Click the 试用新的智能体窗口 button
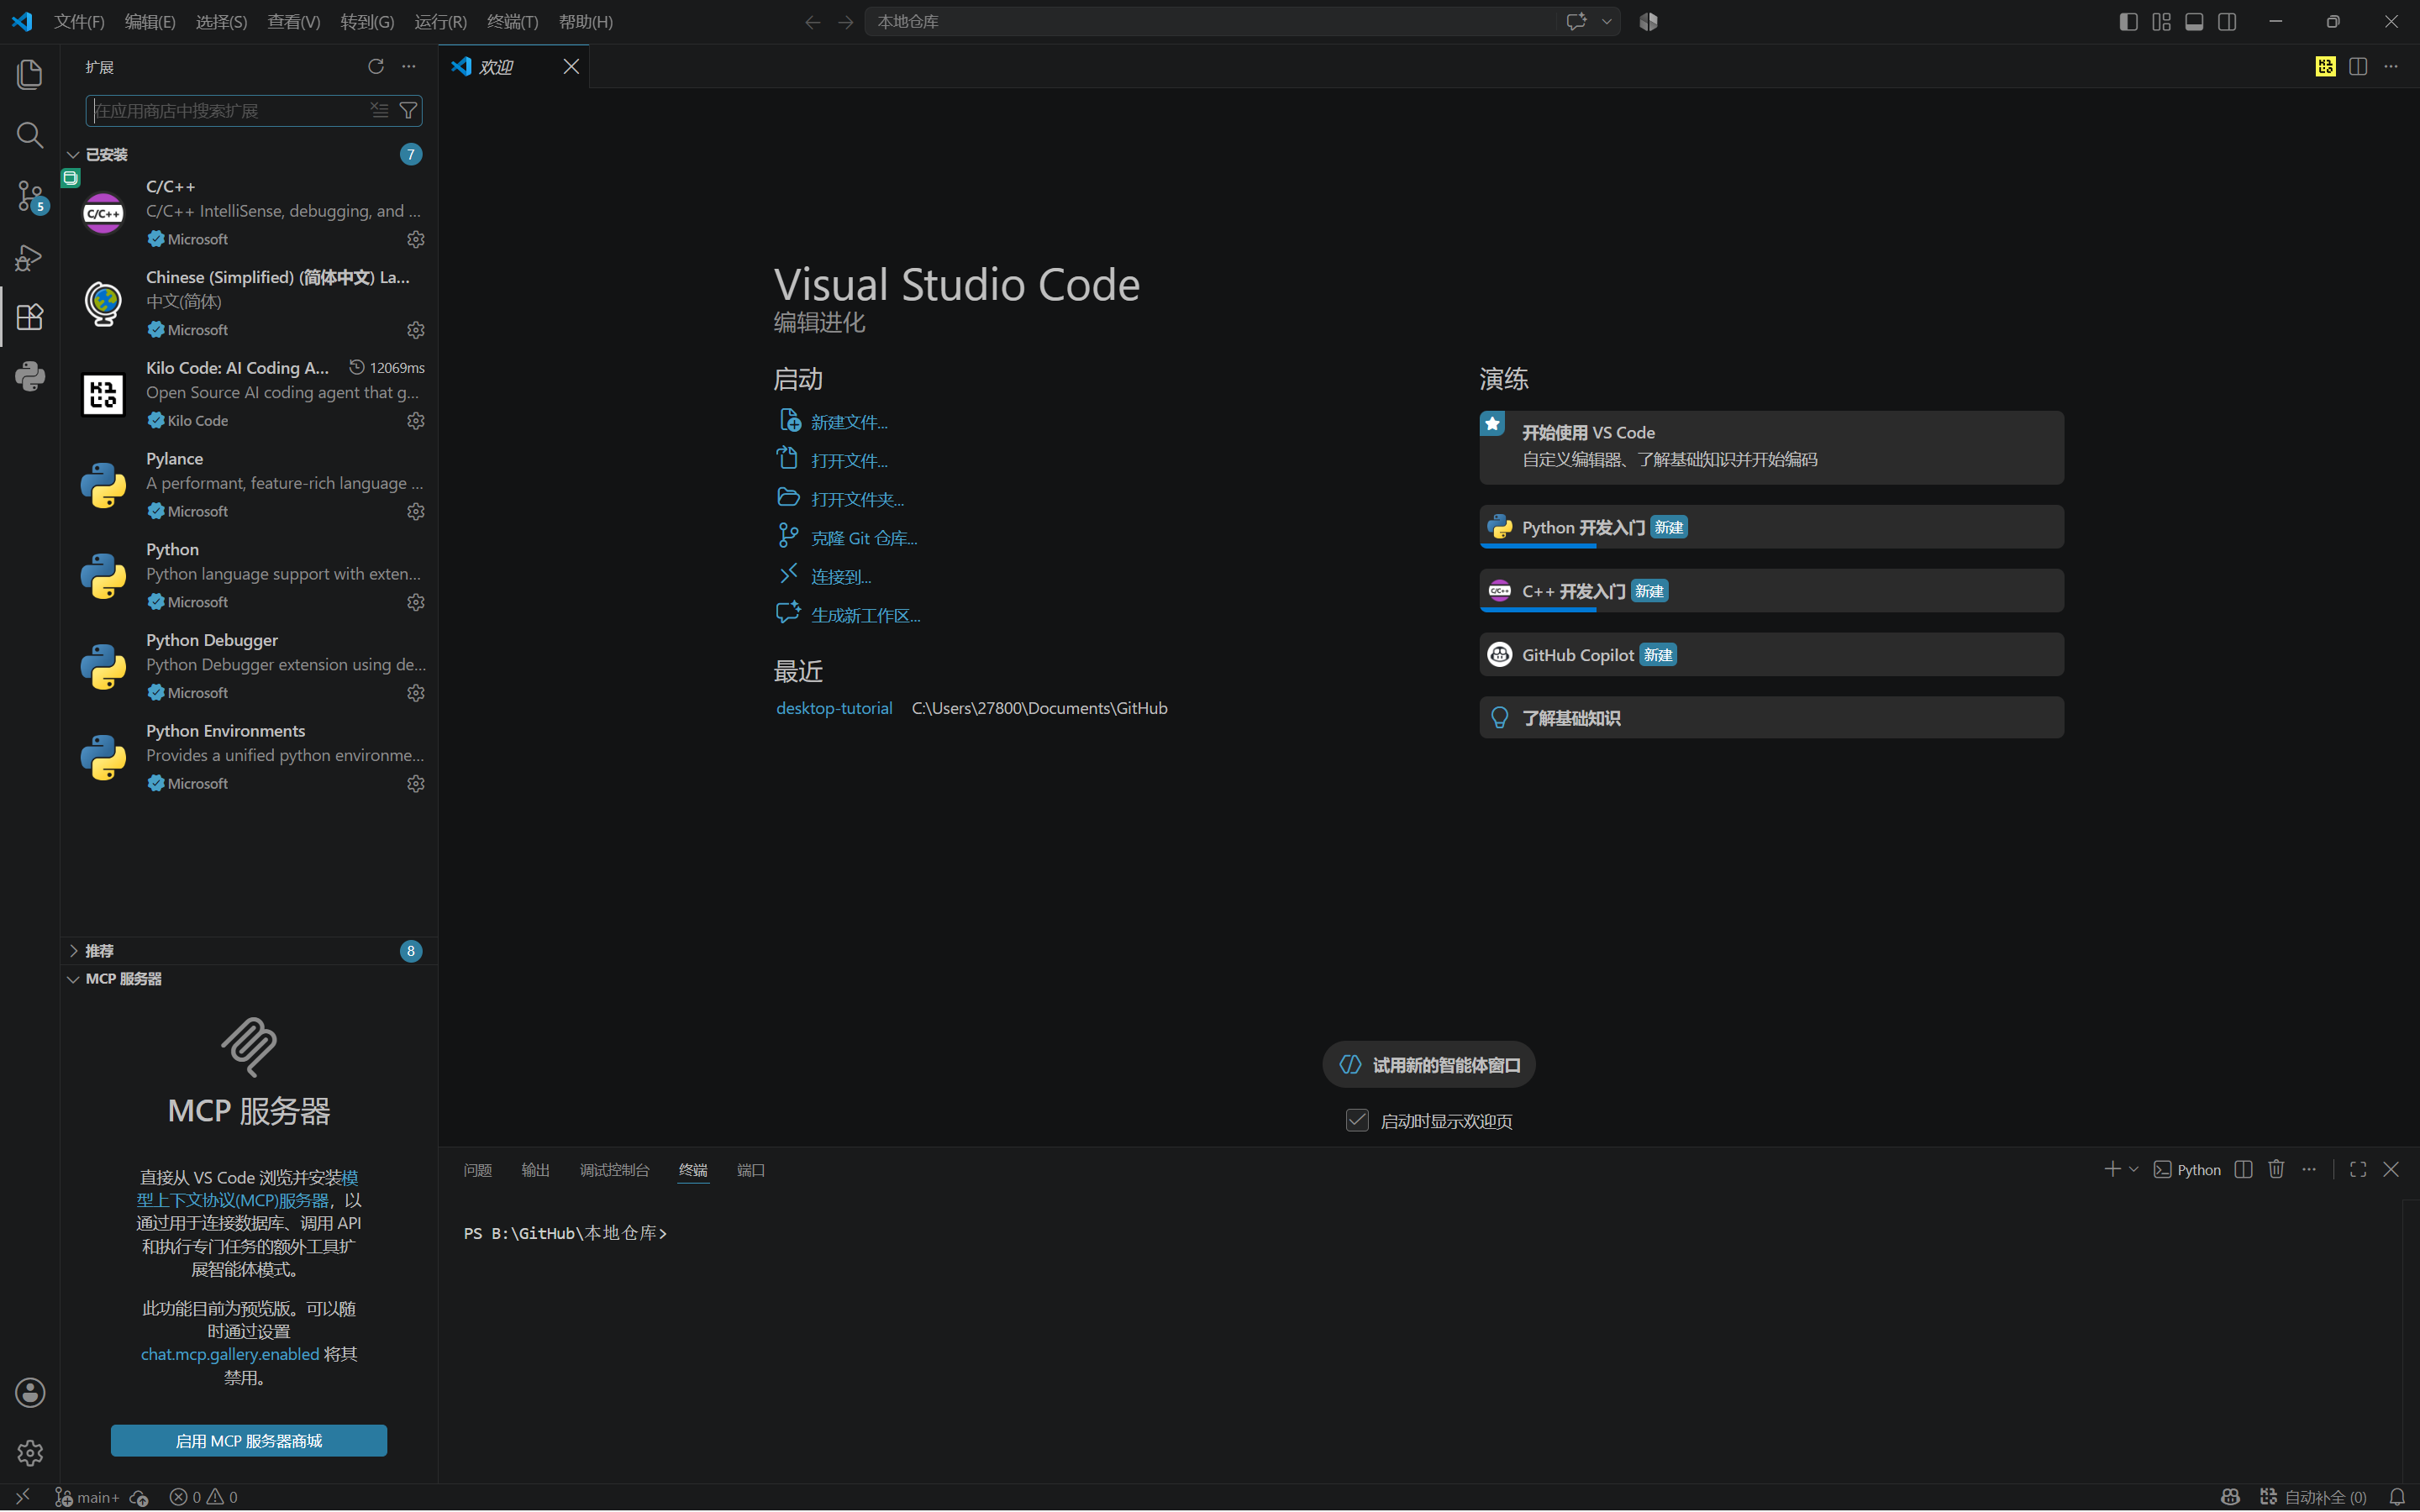 click(1429, 1065)
